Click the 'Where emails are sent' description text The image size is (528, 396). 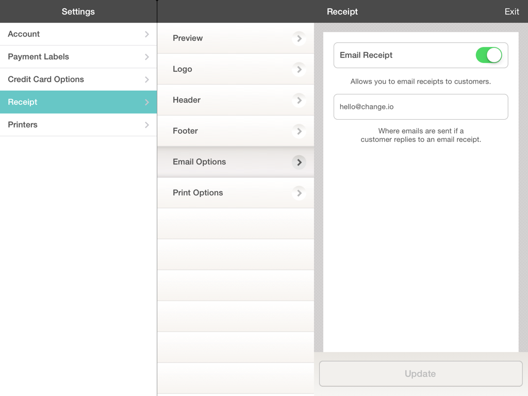click(x=421, y=135)
